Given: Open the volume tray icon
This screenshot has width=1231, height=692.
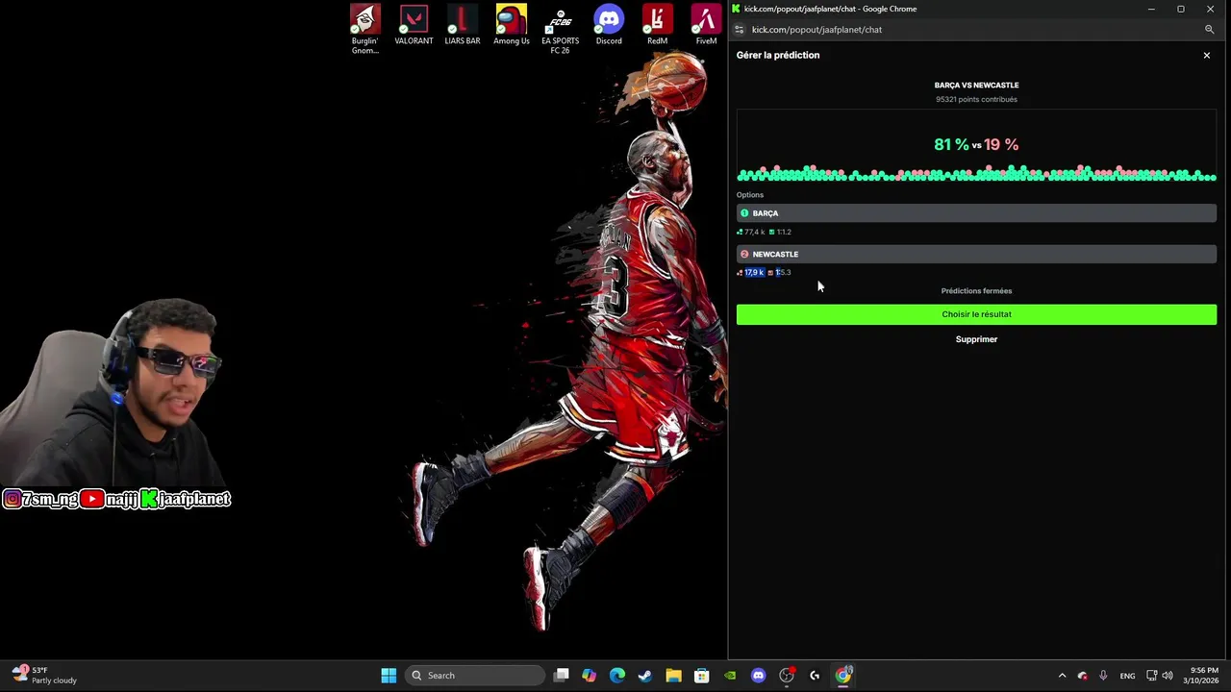Looking at the screenshot, I should pos(1168,676).
